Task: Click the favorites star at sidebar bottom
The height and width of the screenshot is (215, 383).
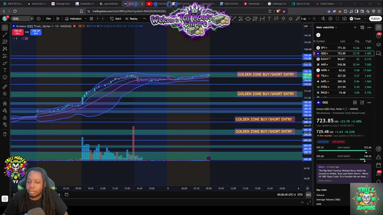Action: click(5, 199)
